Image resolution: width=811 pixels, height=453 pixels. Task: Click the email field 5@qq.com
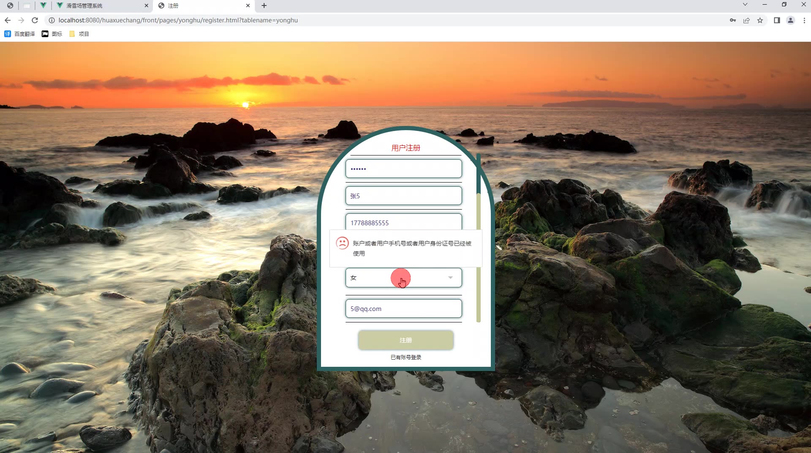[403, 308]
